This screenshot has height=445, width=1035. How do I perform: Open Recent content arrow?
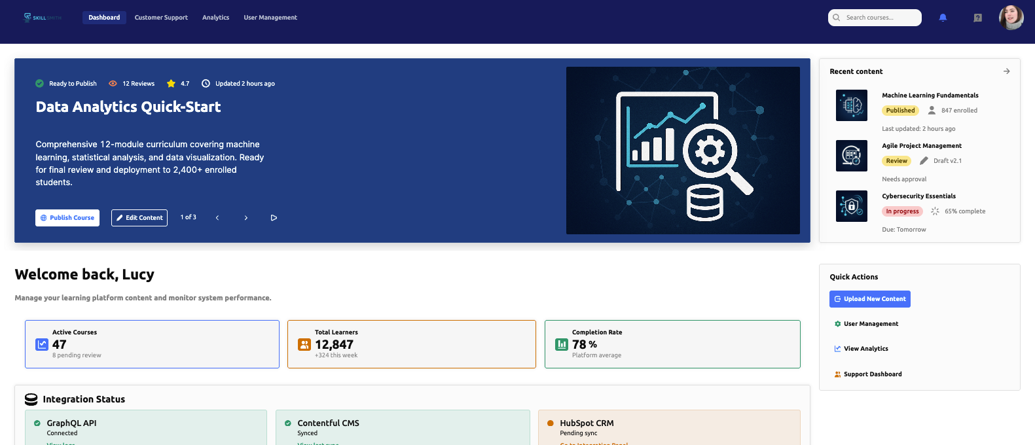click(1006, 71)
